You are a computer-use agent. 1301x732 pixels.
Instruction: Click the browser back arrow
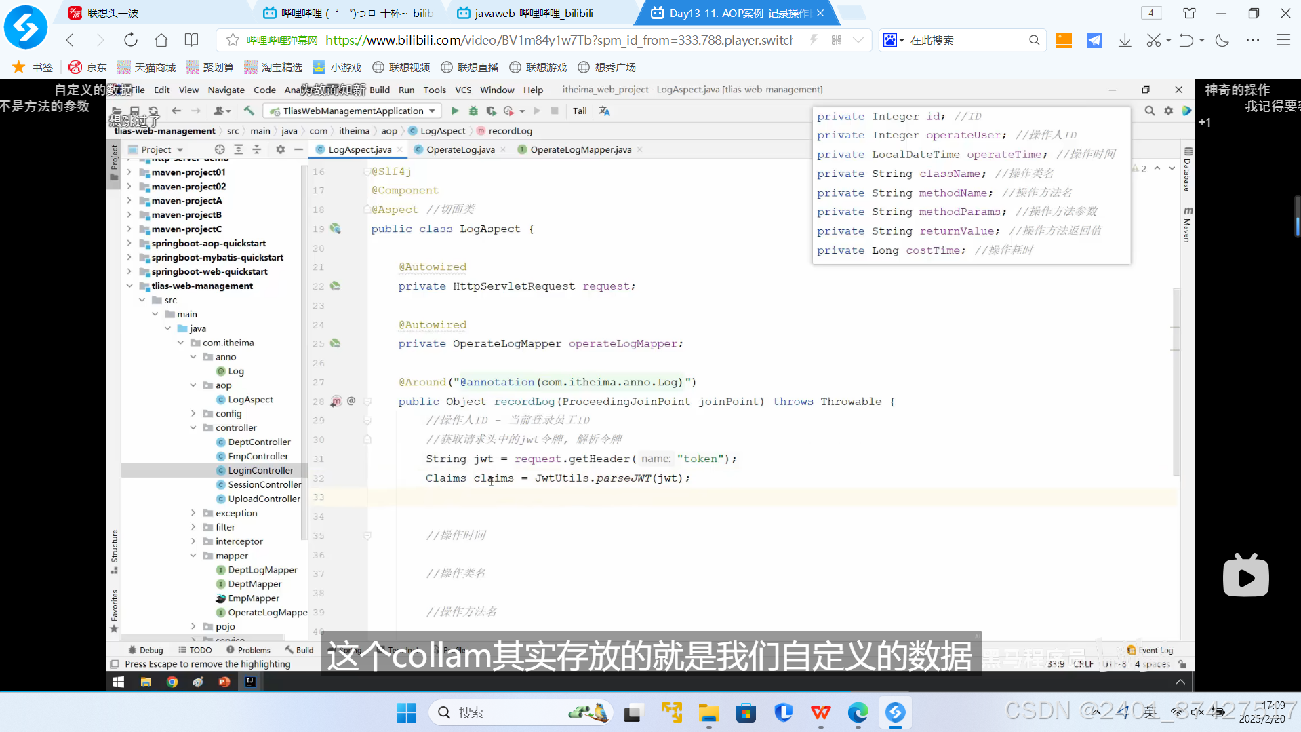pos(70,40)
